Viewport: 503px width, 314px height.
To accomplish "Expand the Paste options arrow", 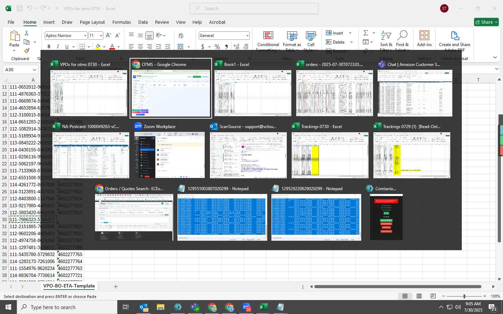I will [x=14, y=50].
